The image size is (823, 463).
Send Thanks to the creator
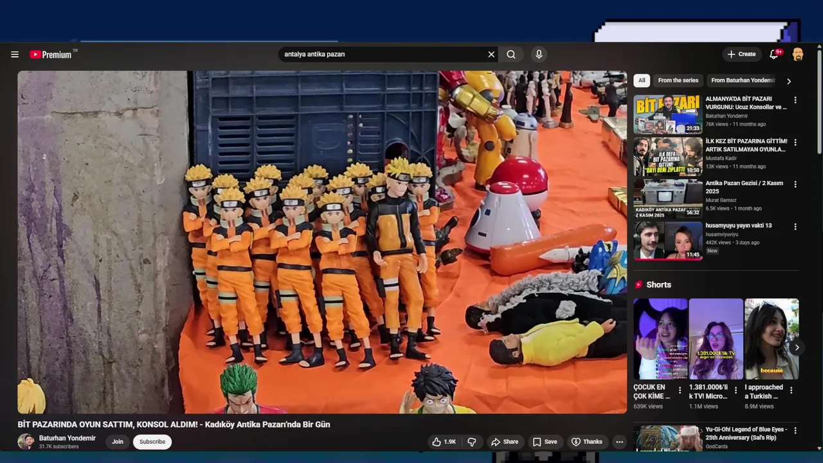click(x=586, y=442)
